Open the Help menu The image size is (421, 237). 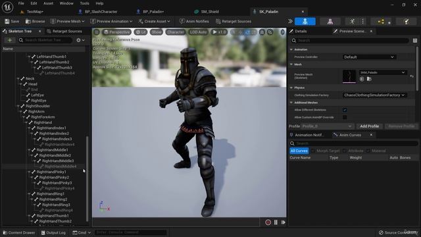[99, 3]
